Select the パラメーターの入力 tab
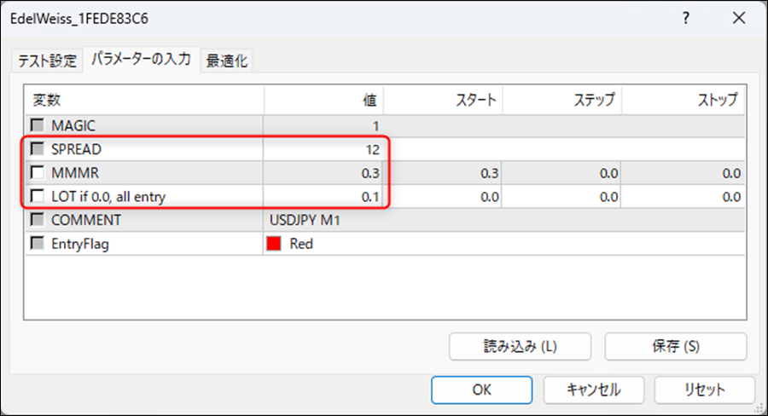 click(x=141, y=60)
